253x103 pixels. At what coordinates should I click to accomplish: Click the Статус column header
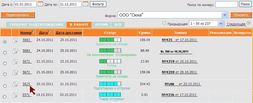(110, 33)
